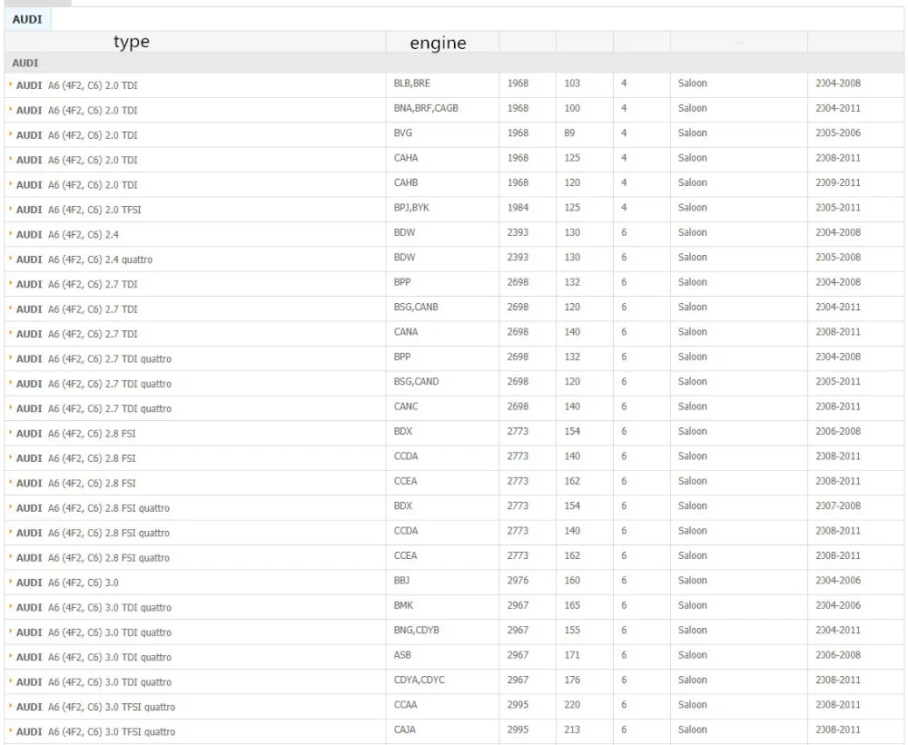Click power value 213
908x745 pixels.
tap(572, 730)
